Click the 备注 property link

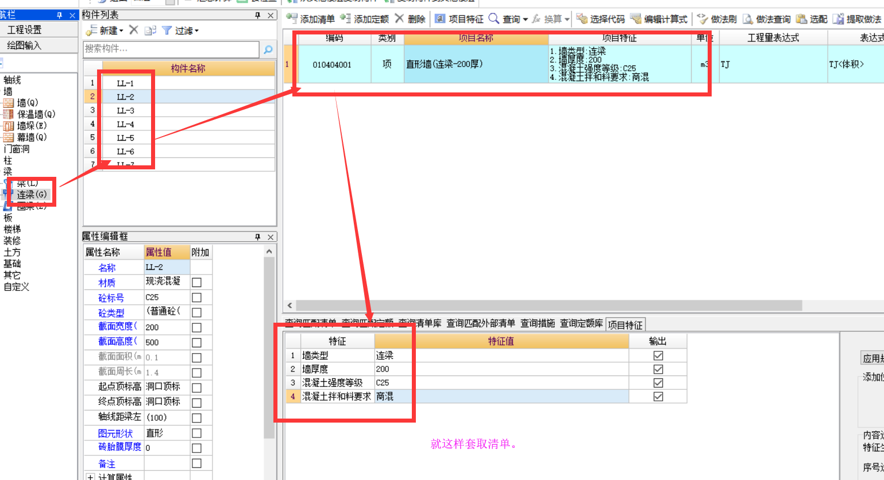[x=107, y=463]
